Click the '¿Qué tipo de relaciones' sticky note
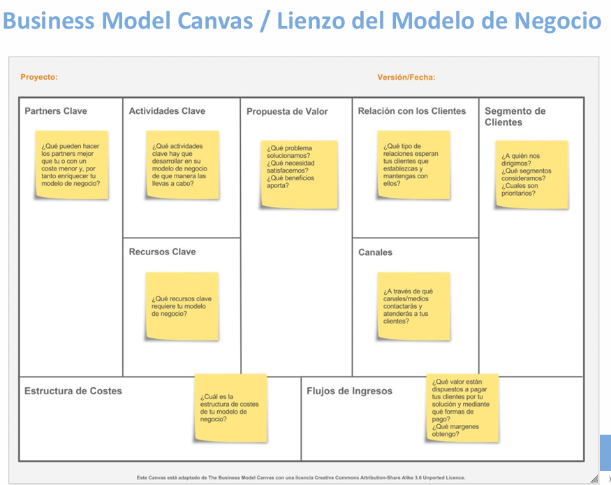The image size is (611, 485). (x=414, y=165)
